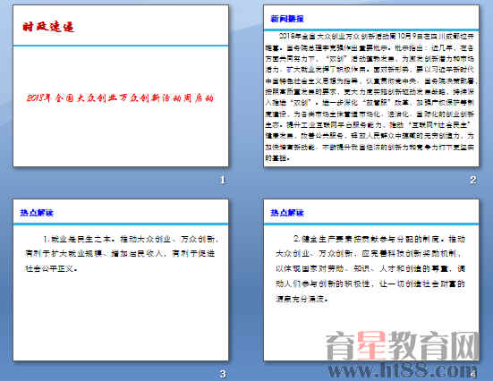Click the red 时政速递 title text
Image resolution: width=493 pixels, height=381 pixels.
click(x=48, y=27)
